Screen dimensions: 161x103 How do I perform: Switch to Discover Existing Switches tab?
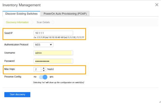click(x=21, y=14)
